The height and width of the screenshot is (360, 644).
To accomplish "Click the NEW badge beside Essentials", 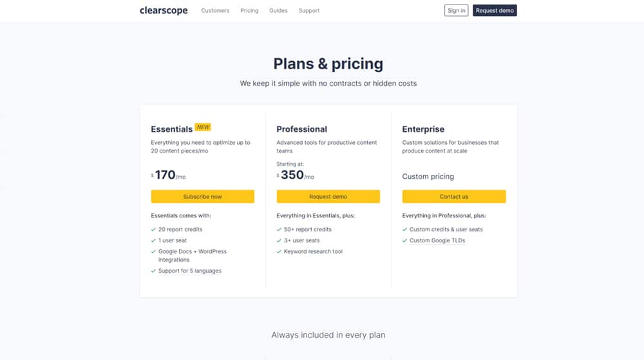I will pyautogui.click(x=203, y=127).
